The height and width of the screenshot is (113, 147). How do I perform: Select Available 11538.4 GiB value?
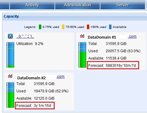tap(116, 58)
